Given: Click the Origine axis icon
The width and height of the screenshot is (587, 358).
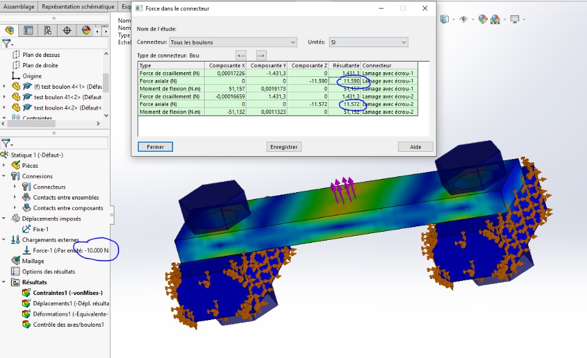Looking at the screenshot, I should (16, 76).
